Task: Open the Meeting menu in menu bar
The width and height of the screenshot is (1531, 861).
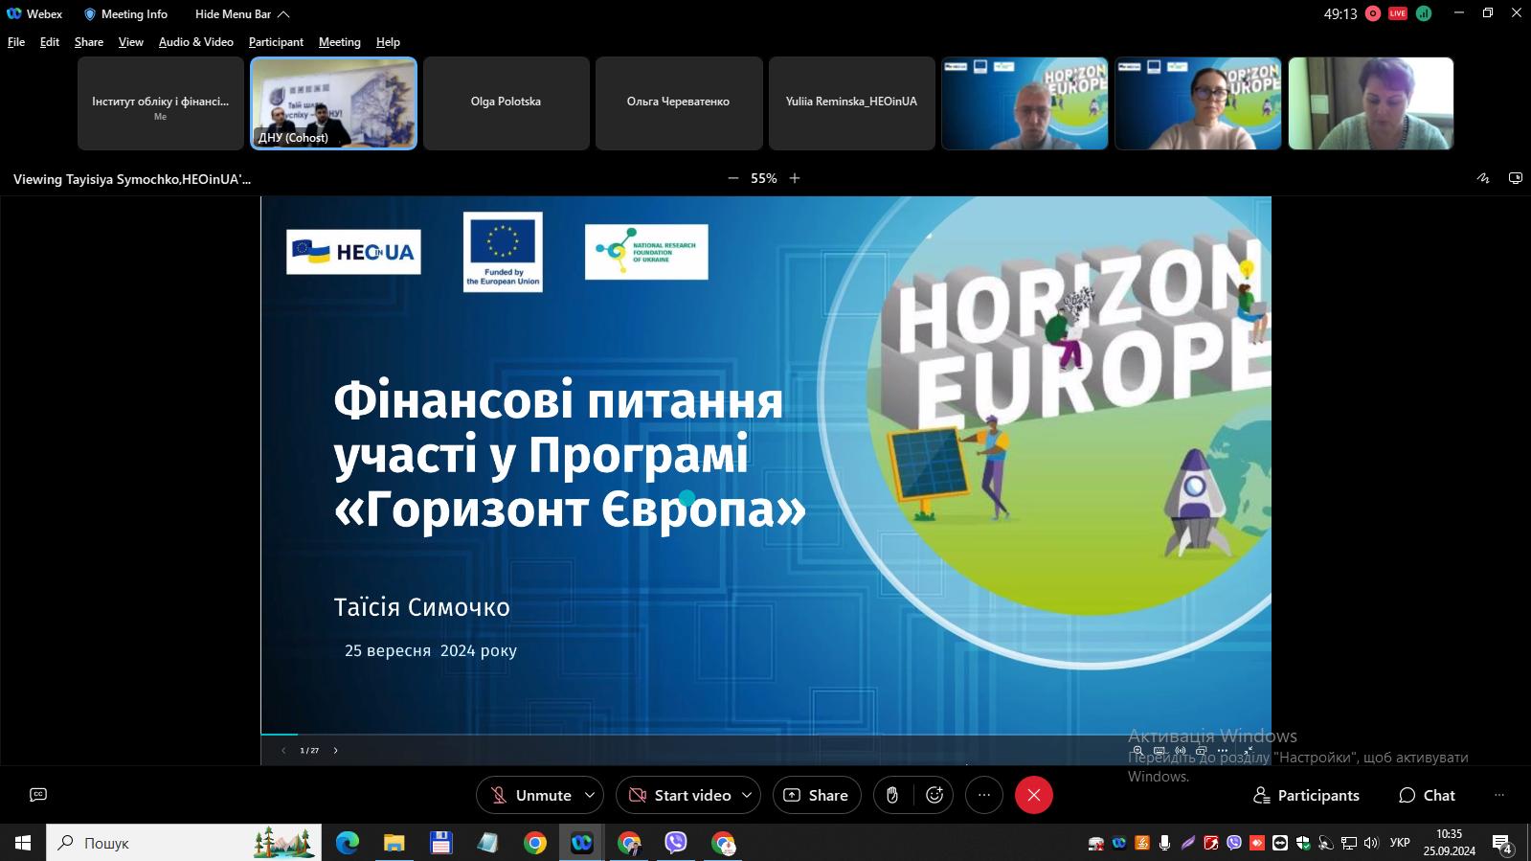Action: pyautogui.click(x=340, y=42)
